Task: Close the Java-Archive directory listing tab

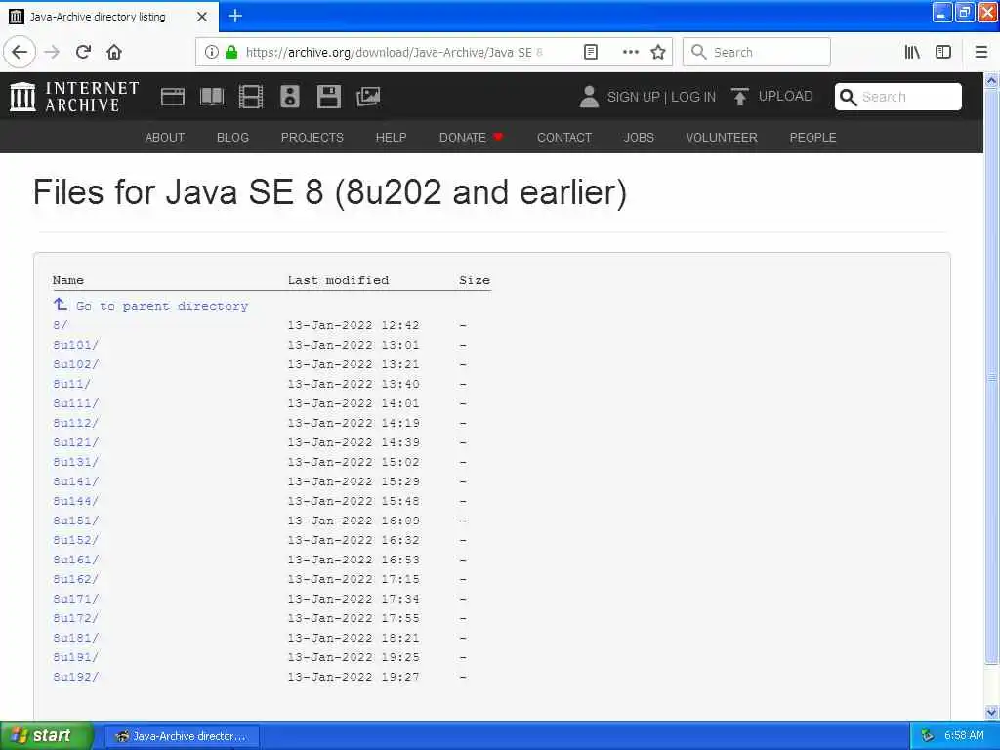Action: [x=202, y=17]
